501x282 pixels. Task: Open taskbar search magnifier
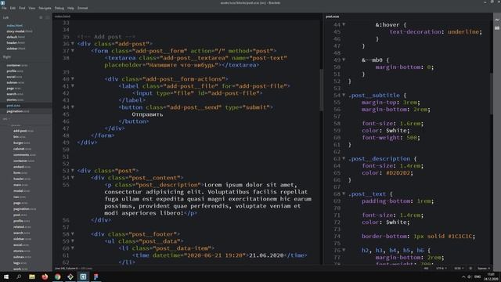[19, 277]
